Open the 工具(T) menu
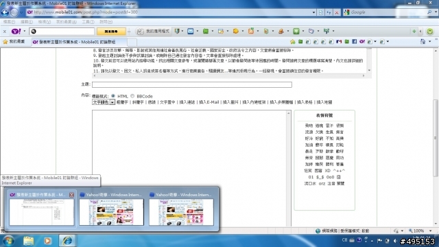Image resolution: width=439 pixels, height=247 pixels. 88,22
